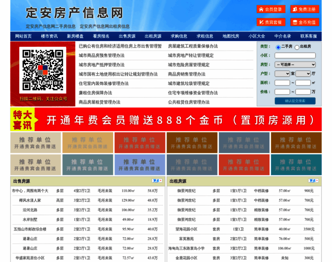
Task: Click the 确认提交搜索 button
Action: point(295,101)
